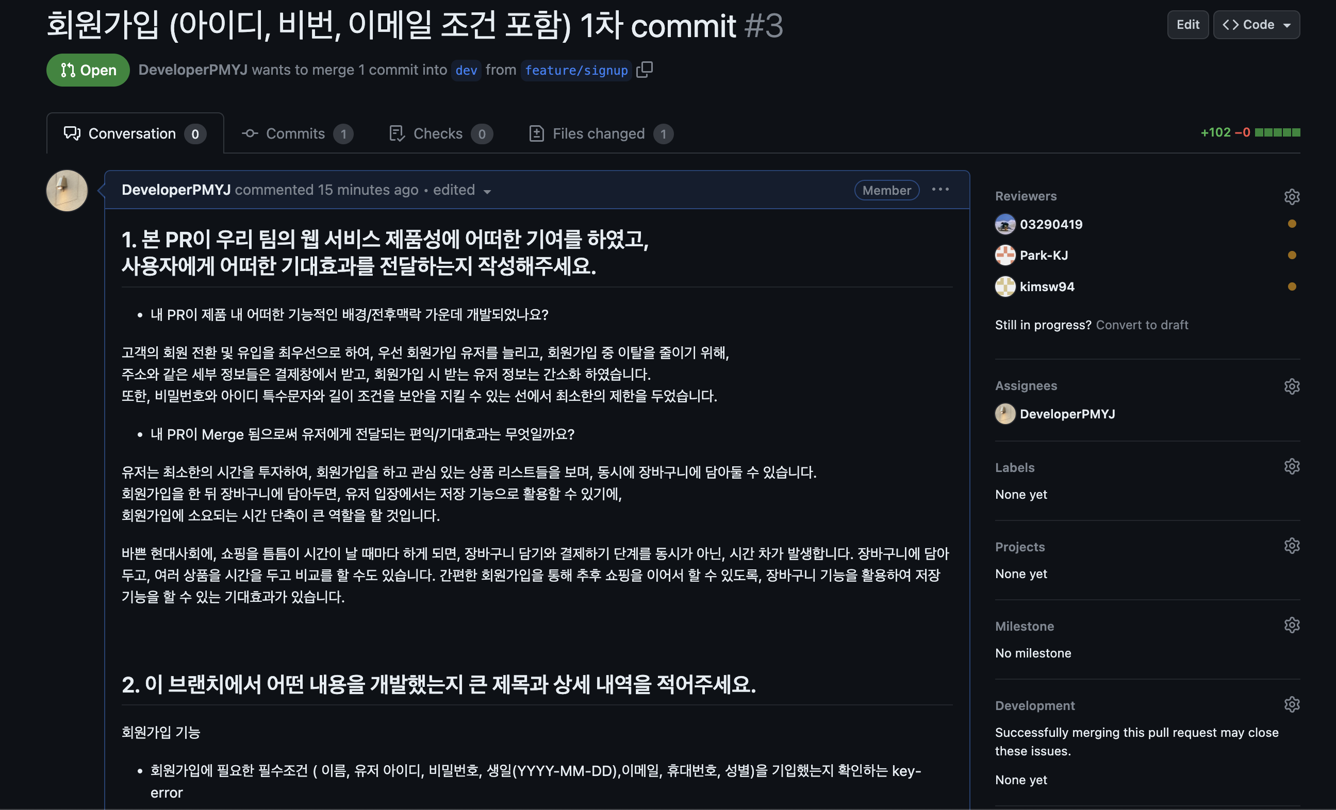Click the green diffstat bar
1336x810 pixels.
(x=1277, y=132)
